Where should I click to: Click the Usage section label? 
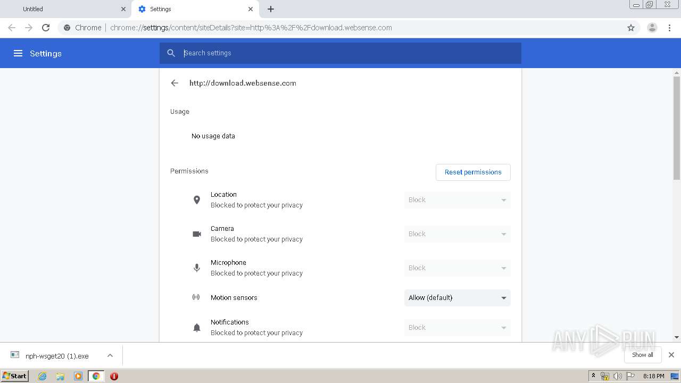click(180, 112)
